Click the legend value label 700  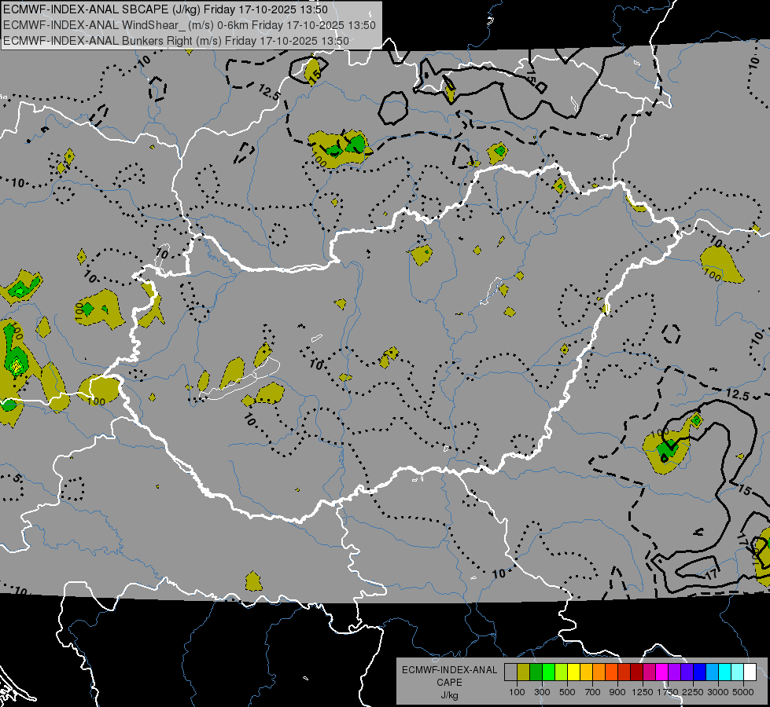tap(593, 692)
